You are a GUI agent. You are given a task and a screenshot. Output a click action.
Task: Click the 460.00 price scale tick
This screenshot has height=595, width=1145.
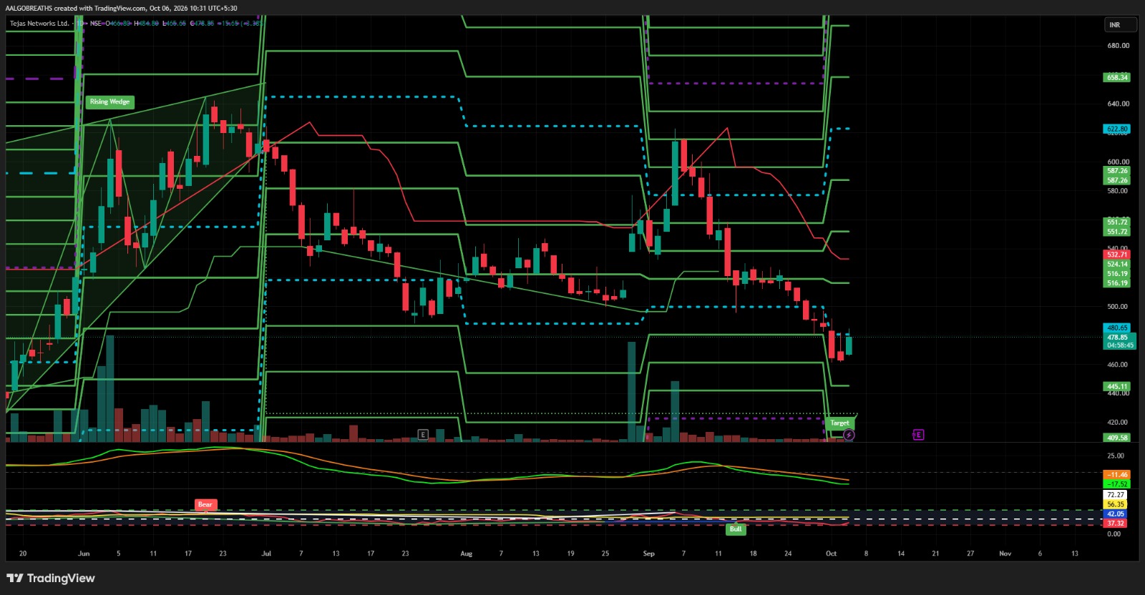[x=1119, y=365]
